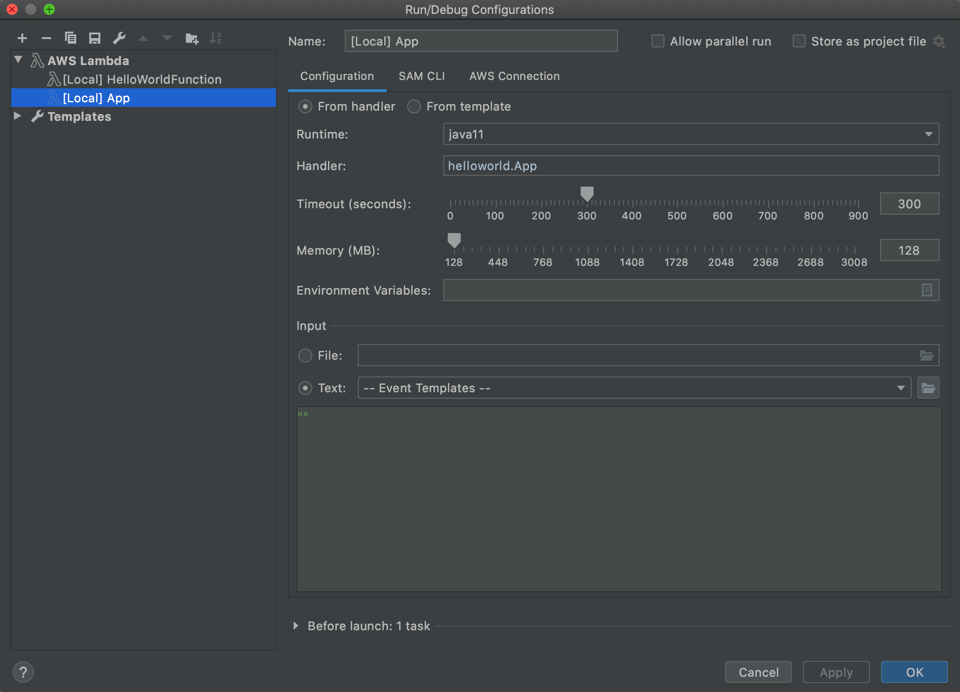Copy the selected configuration
Viewport: 960px width, 692px height.
tap(71, 38)
